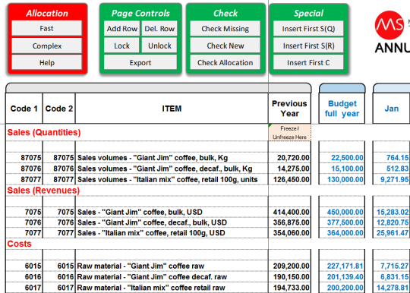Select Jan value 25,961.47

click(392, 233)
